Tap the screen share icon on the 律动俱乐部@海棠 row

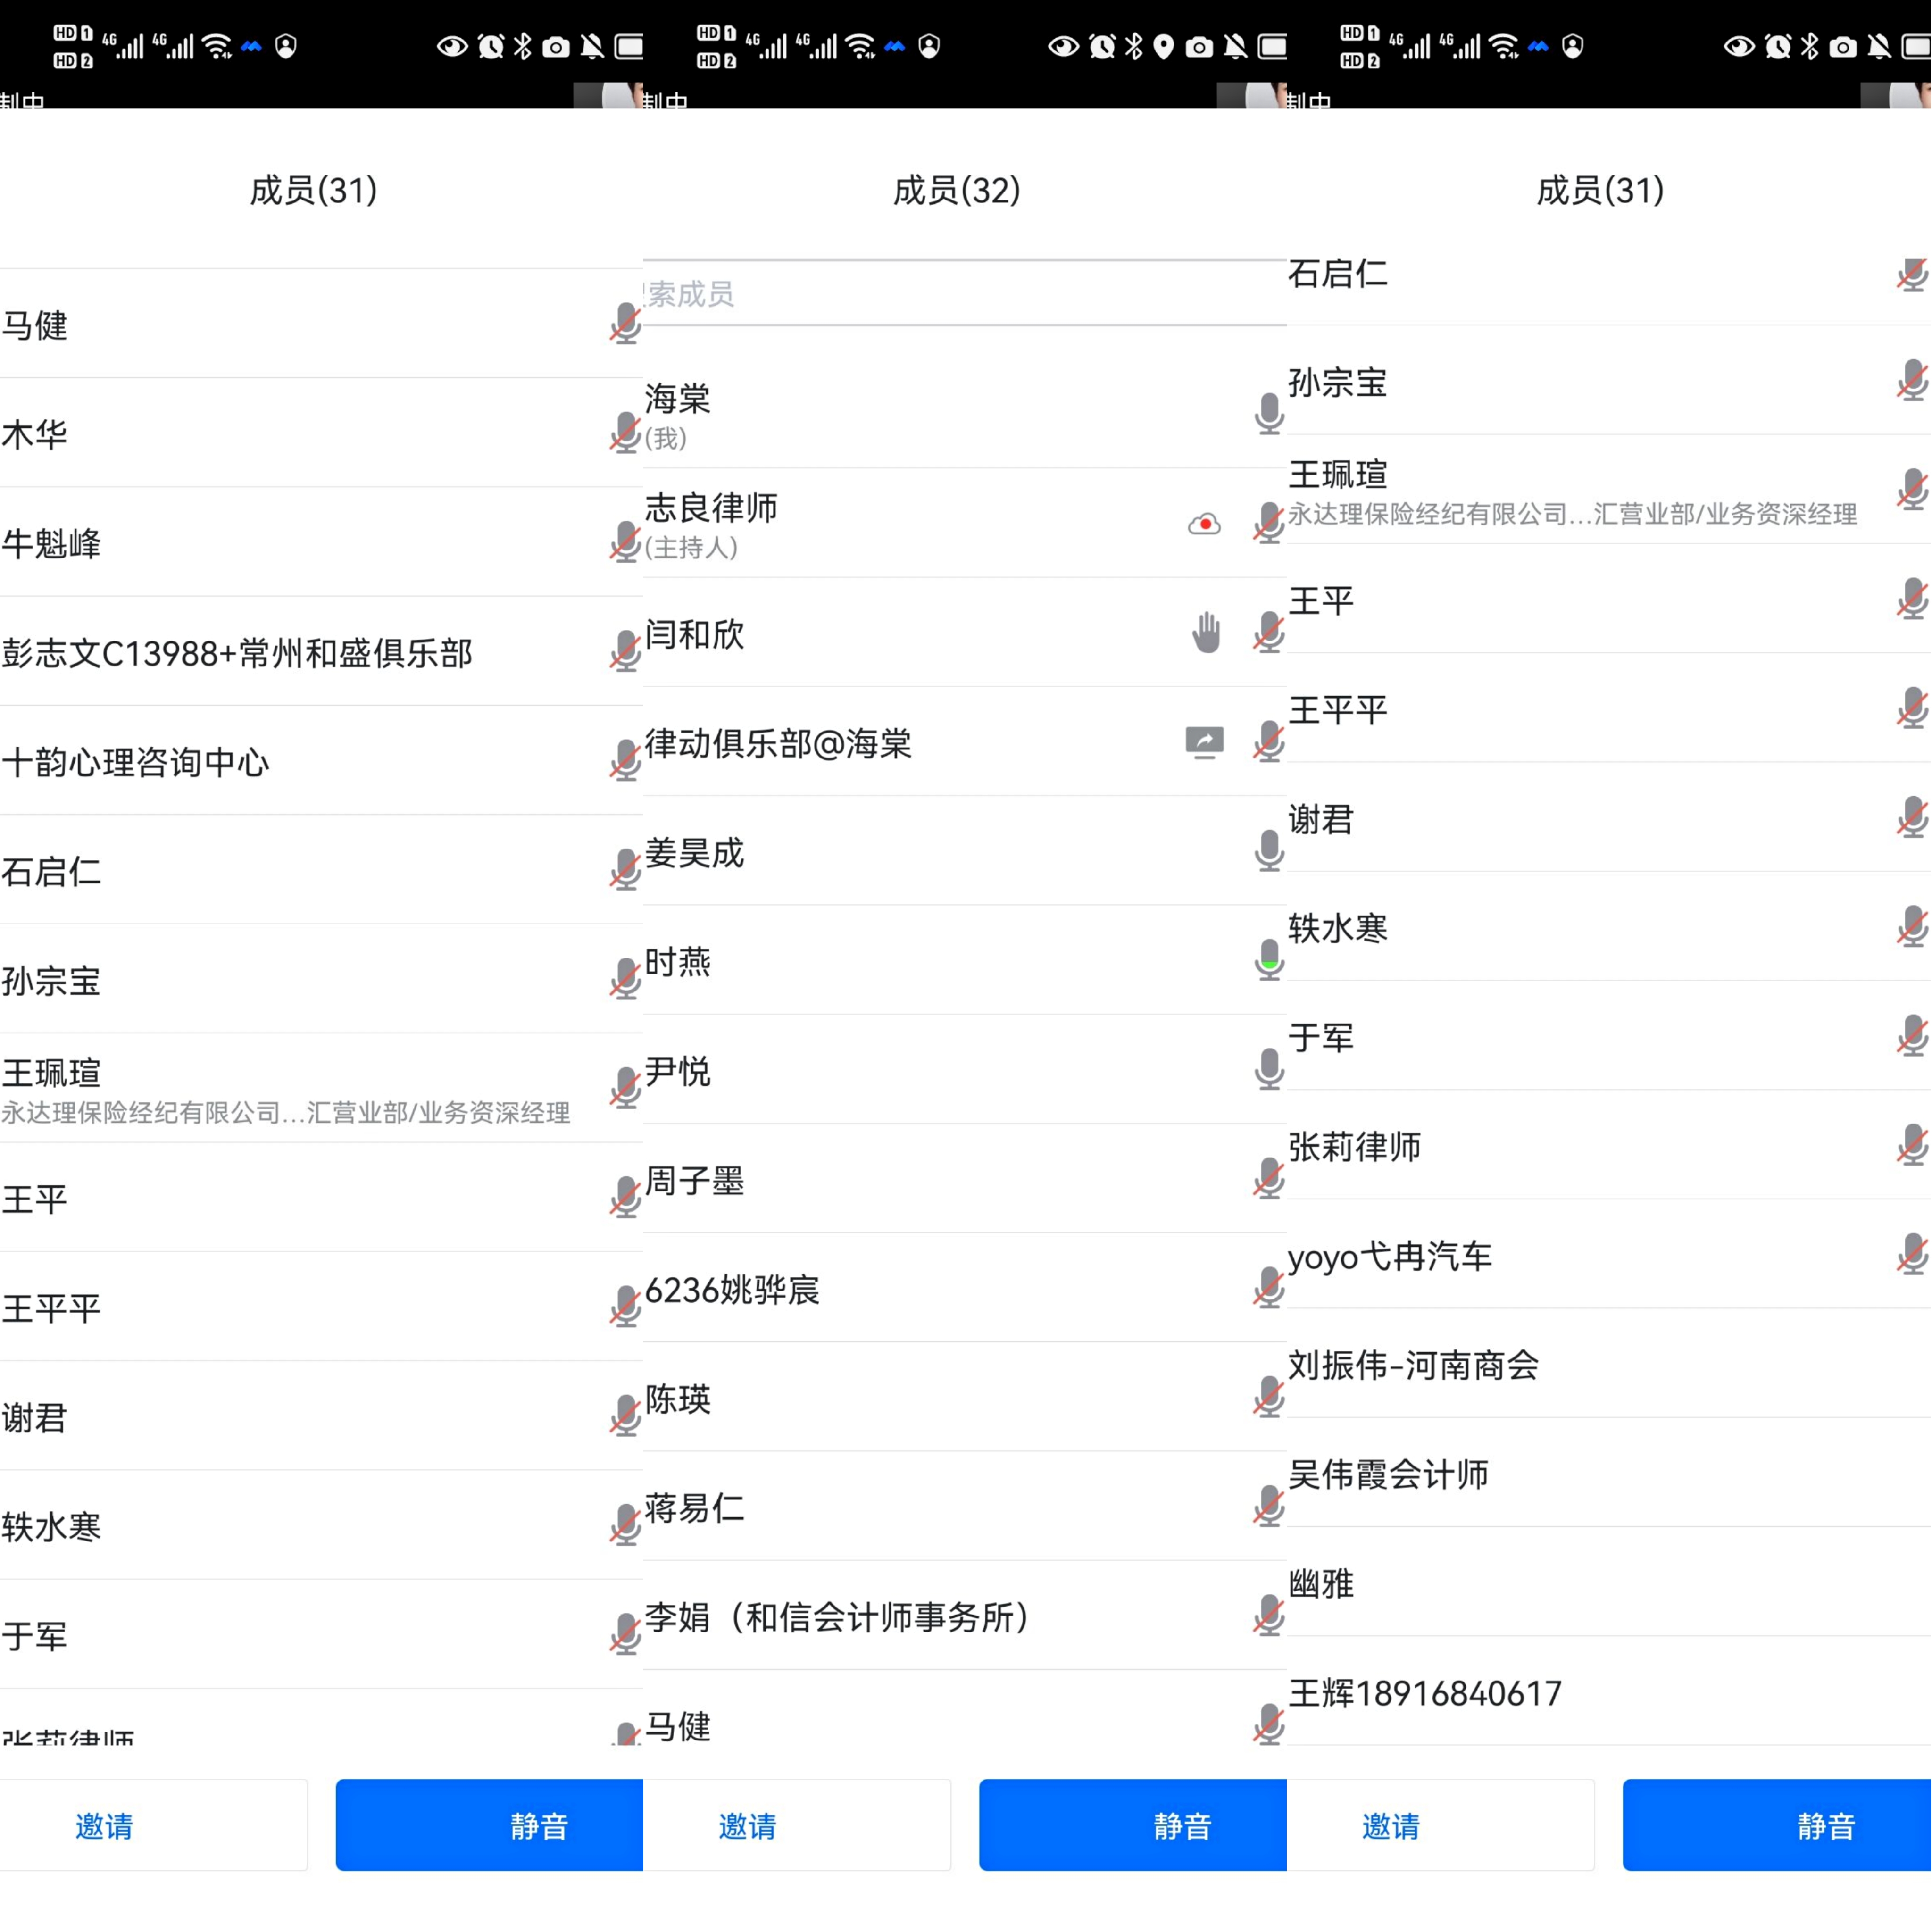point(1204,743)
